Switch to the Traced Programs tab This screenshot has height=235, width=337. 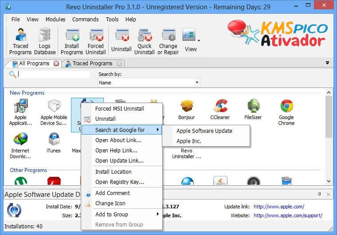coord(92,64)
